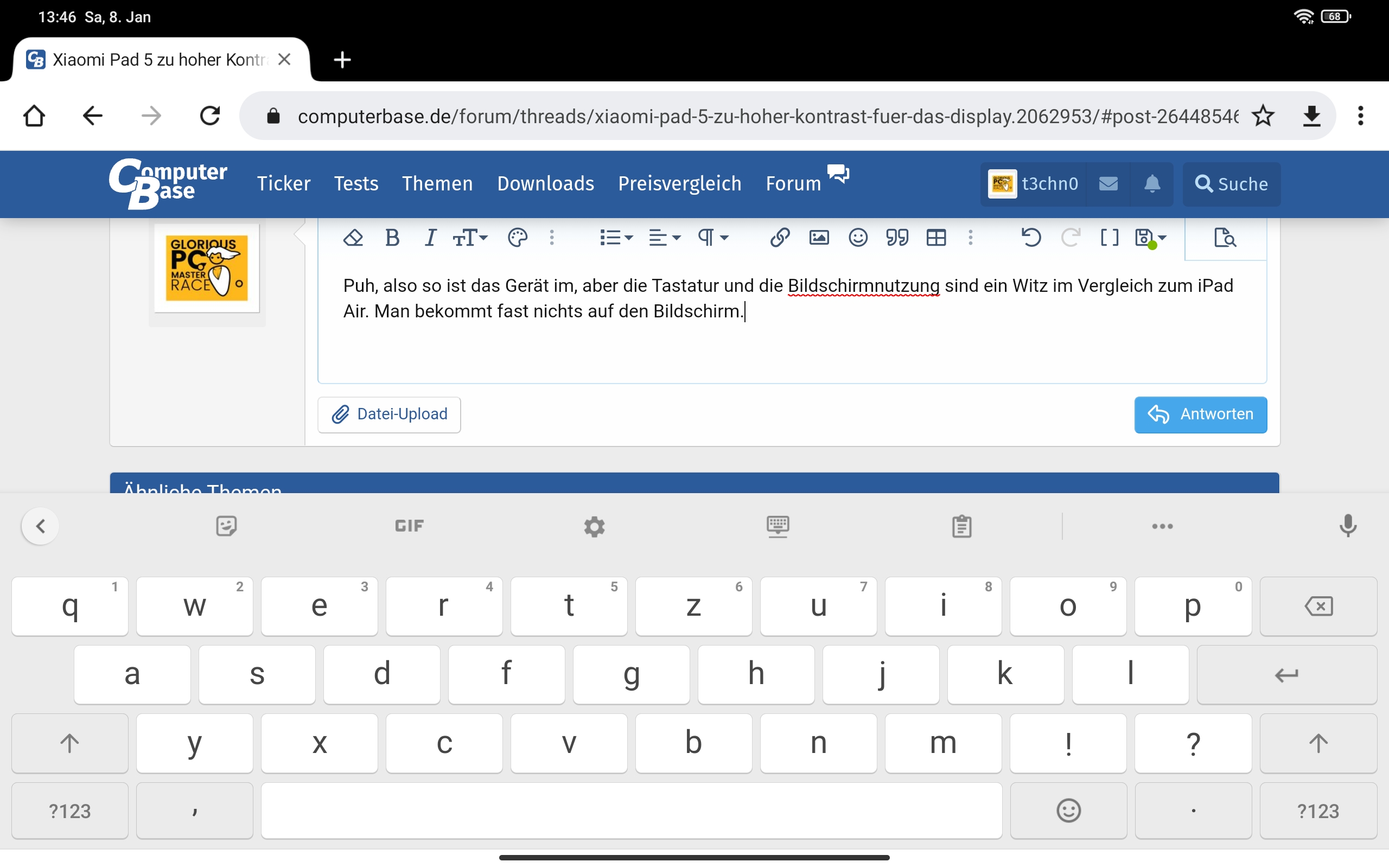Open the smiley emoji picker in editor

click(857, 237)
